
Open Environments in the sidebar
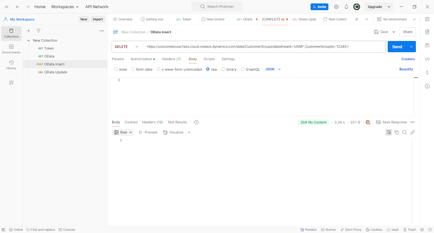pos(11,49)
